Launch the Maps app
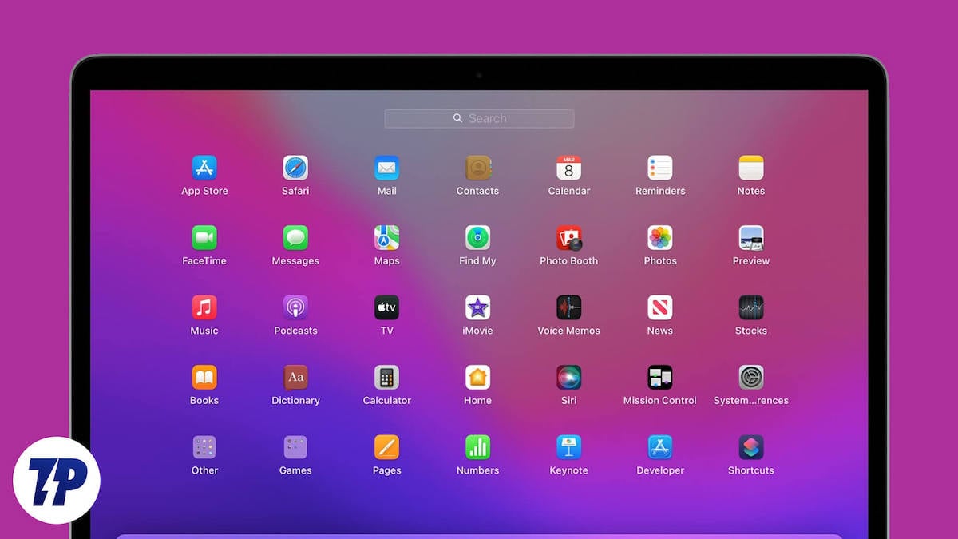 pos(386,237)
